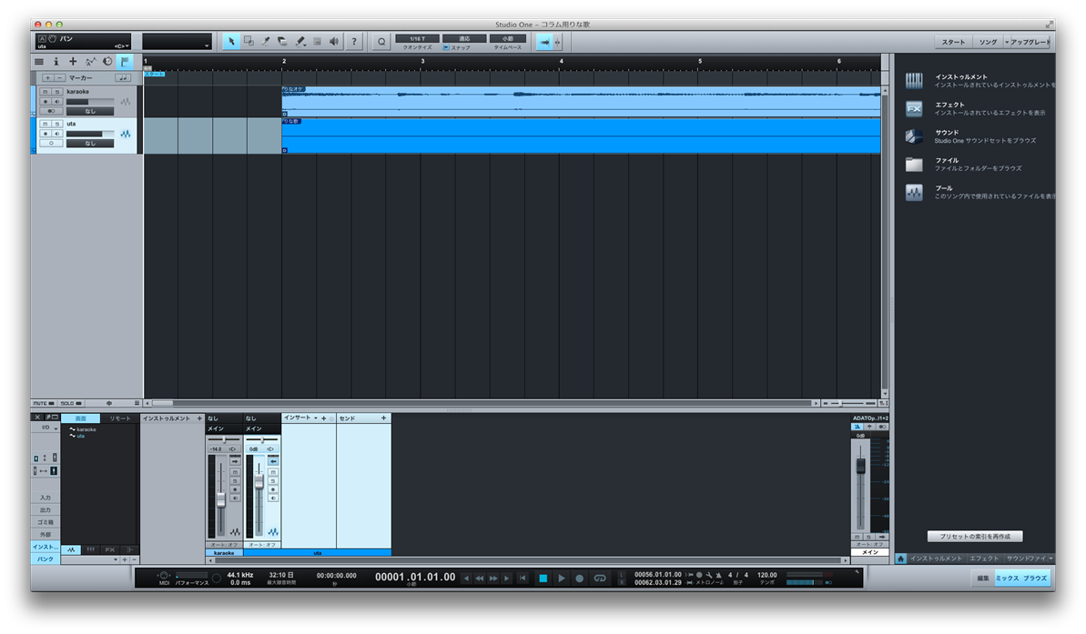Expand the インサート dropdown arrow
This screenshot has height=634, width=1086.
[x=316, y=418]
